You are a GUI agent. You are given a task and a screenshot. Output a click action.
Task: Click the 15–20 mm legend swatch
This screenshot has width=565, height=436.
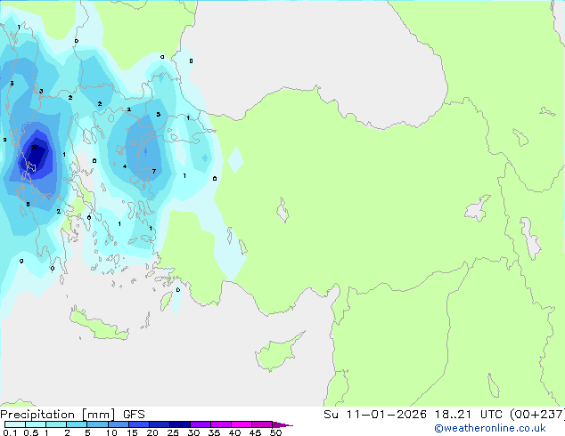coord(138,424)
